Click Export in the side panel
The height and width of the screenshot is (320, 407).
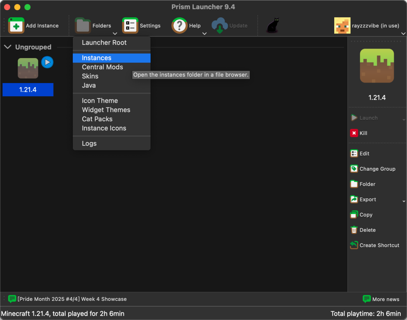tap(363, 200)
